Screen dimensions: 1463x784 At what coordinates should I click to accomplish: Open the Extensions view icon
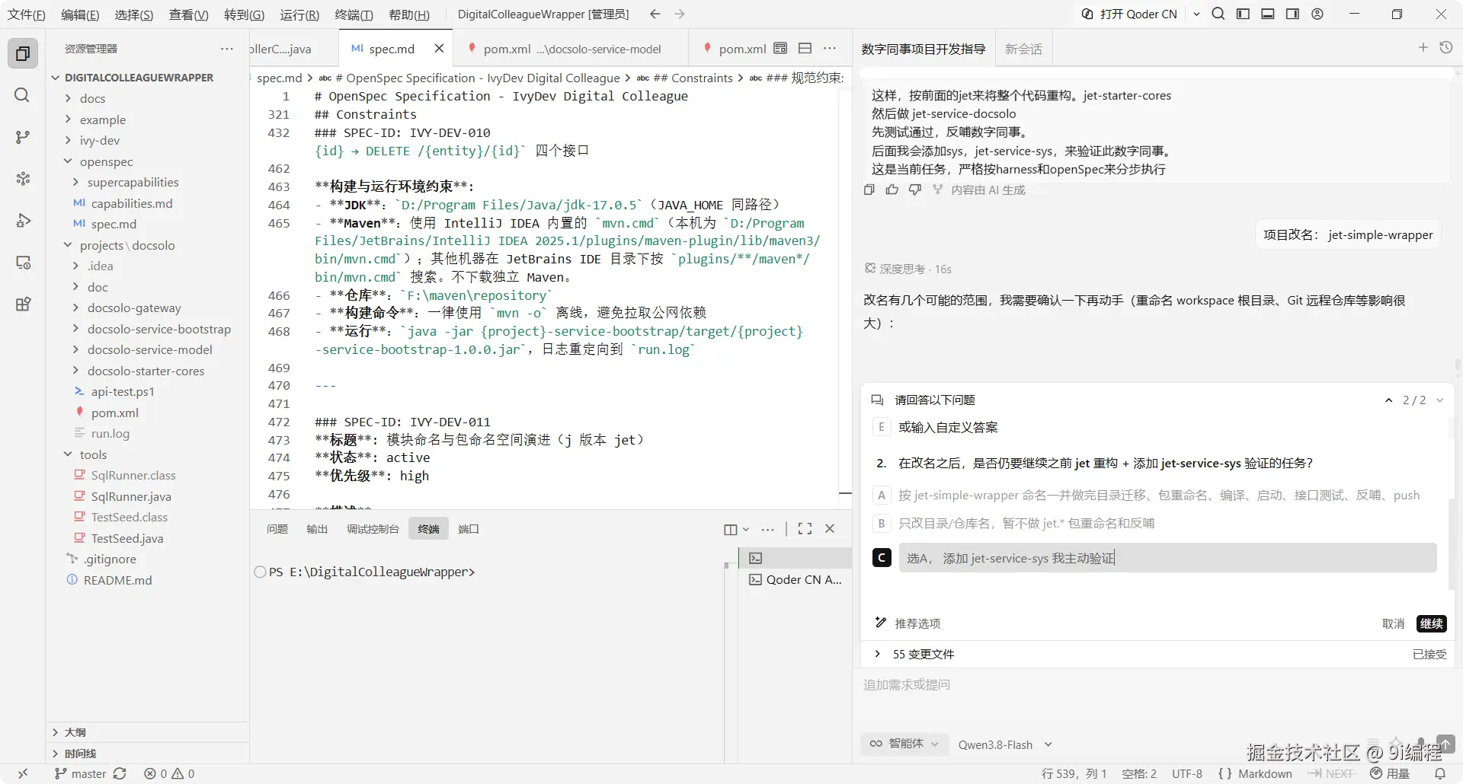click(23, 304)
